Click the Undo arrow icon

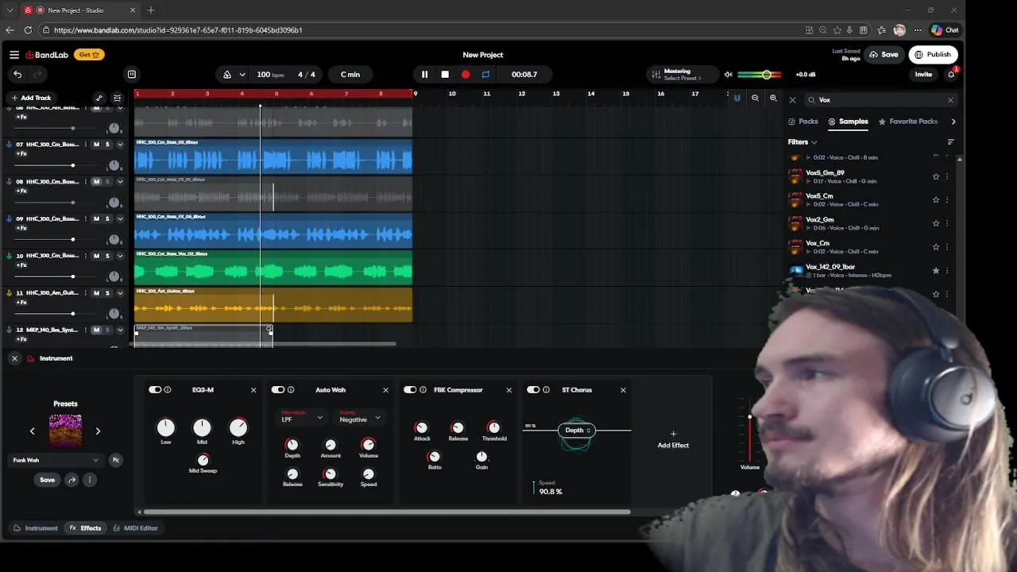click(17, 74)
